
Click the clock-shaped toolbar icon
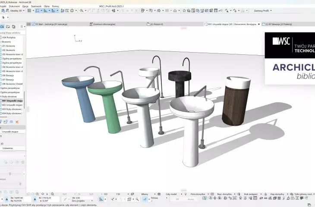click(x=72, y=11)
